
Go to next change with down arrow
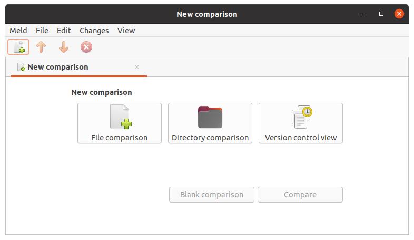[64, 47]
